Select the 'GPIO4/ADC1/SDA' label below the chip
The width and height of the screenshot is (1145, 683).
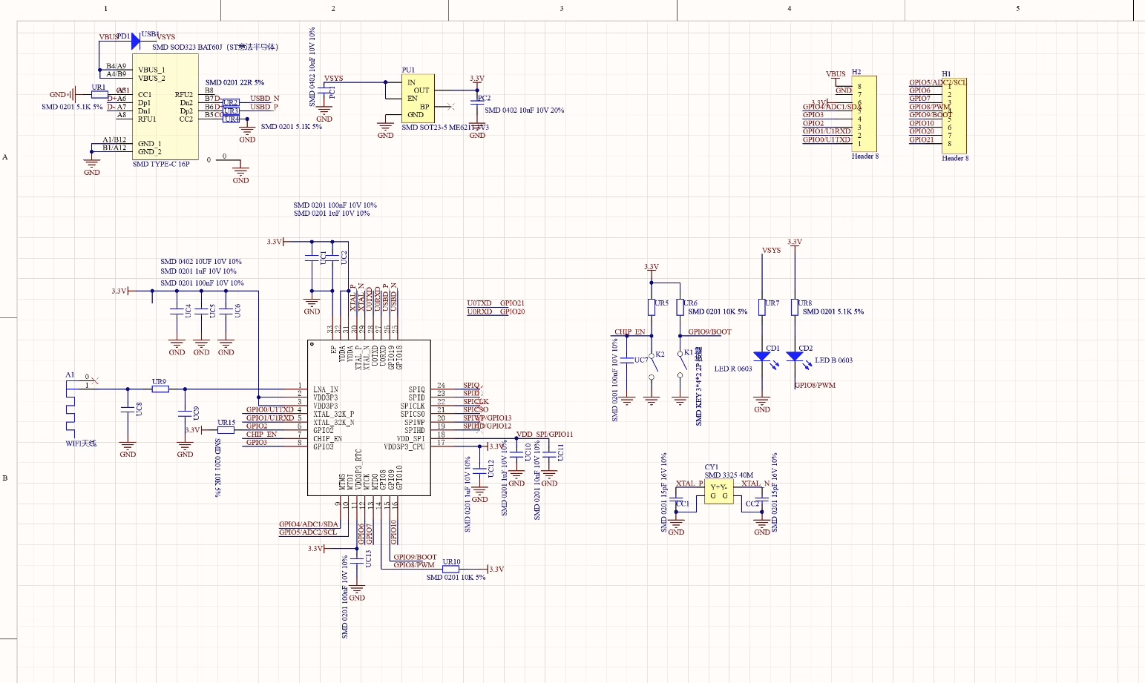point(309,524)
